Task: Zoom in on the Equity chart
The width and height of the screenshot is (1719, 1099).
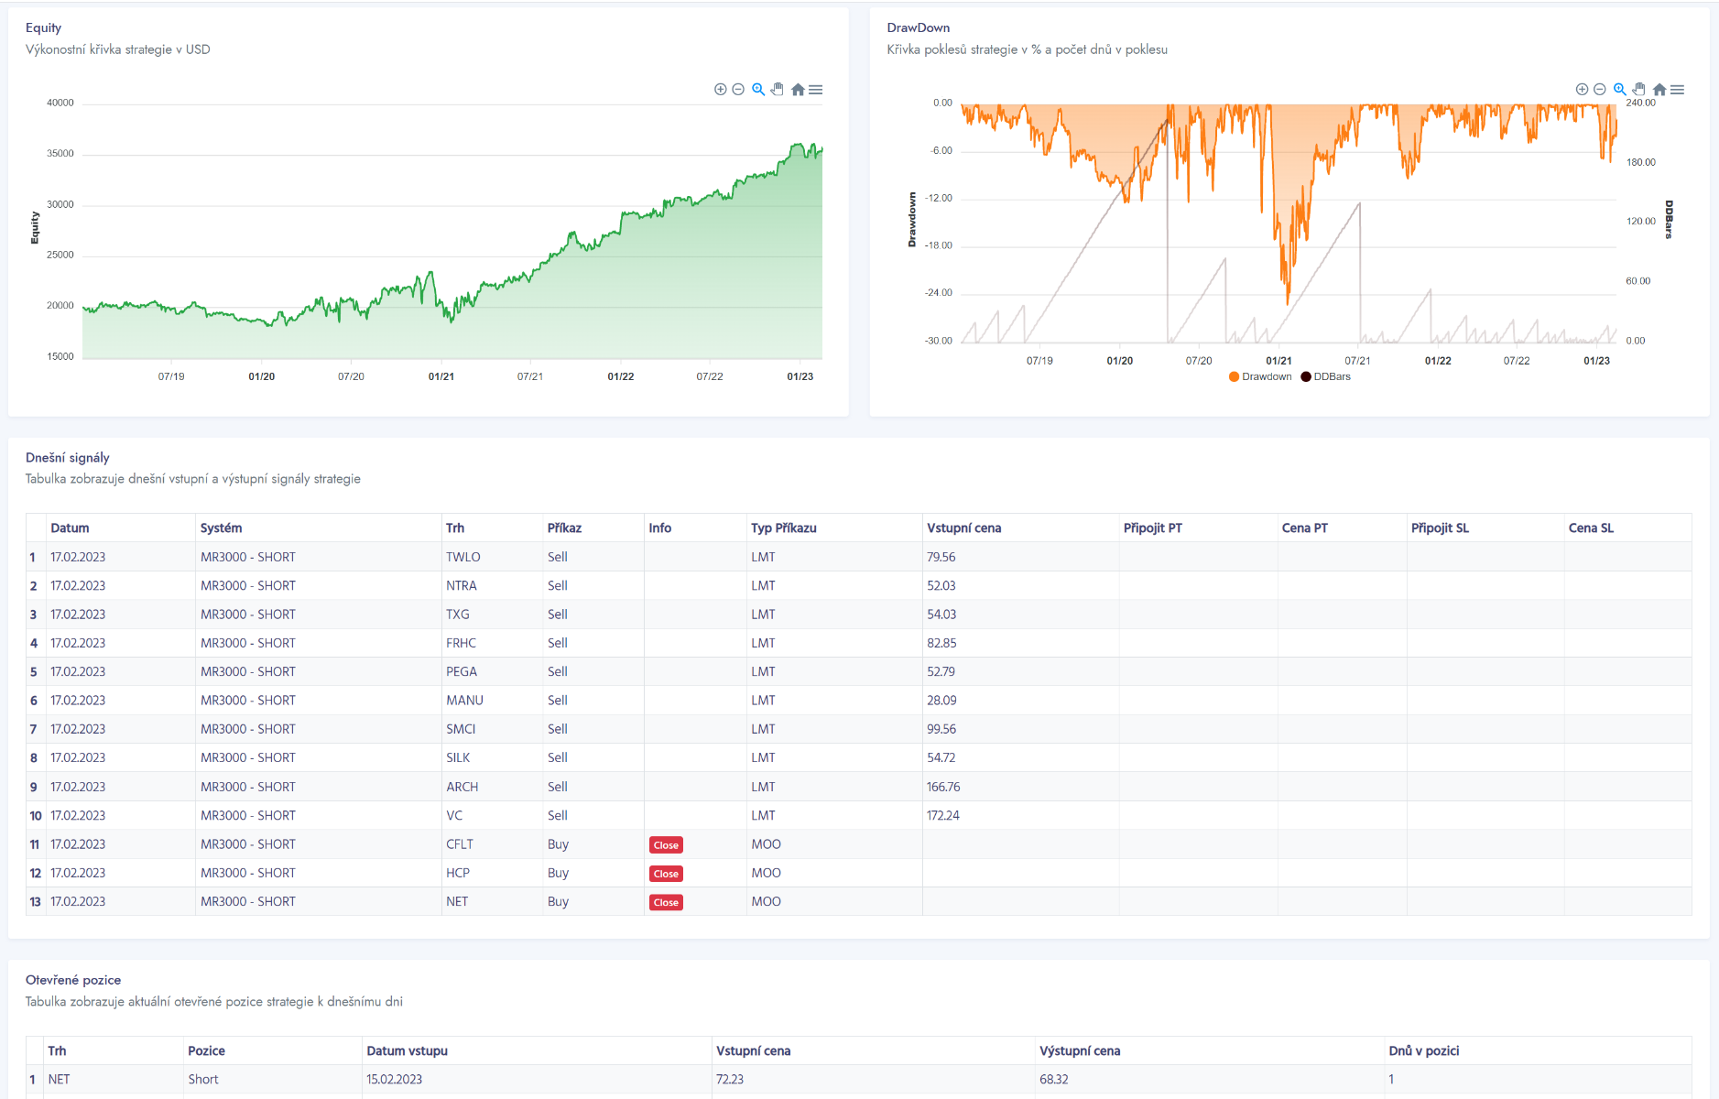Action: [x=720, y=90]
